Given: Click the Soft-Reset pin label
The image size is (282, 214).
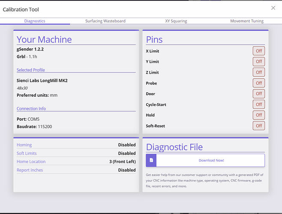Looking at the screenshot, I should [156, 126].
